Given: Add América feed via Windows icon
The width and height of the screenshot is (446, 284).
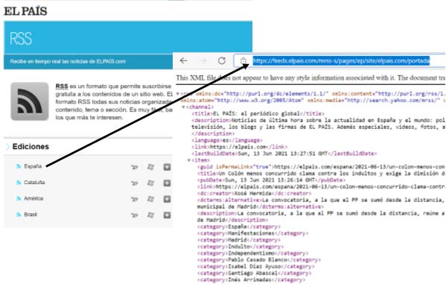Looking at the screenshot, I should tap(150, 199).
